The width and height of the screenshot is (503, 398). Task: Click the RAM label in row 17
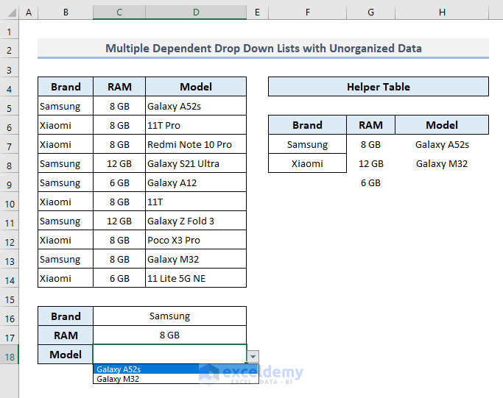point(66,335)
